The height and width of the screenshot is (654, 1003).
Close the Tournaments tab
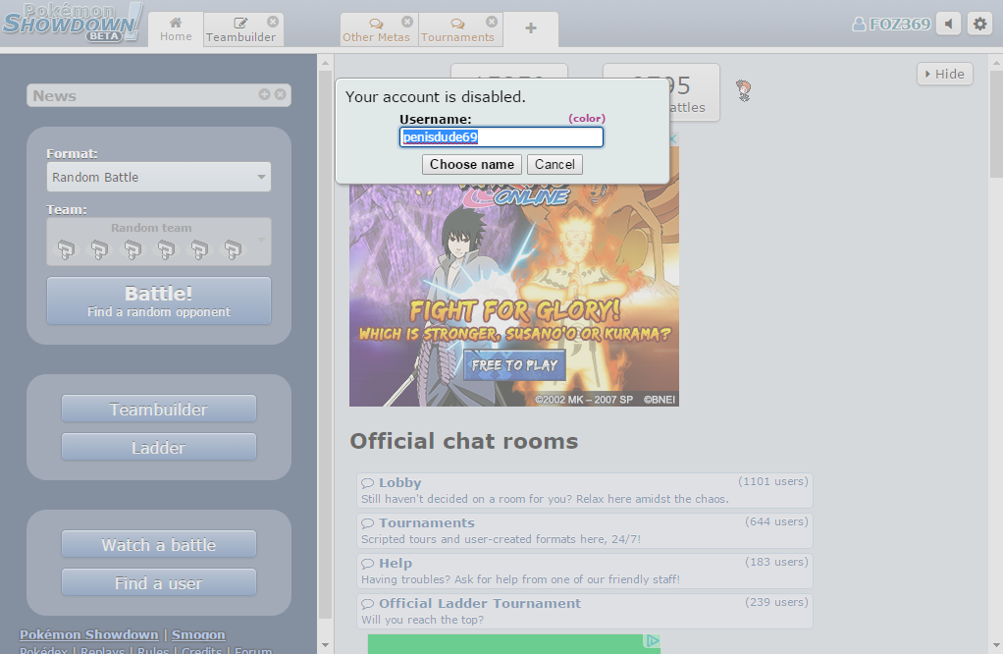pos(492,22)
